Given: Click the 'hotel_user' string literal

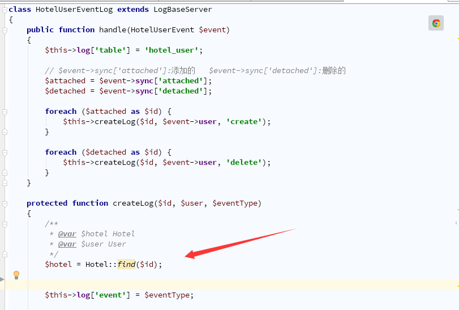Looking at the screenshot, I should (x=171, y=50).
